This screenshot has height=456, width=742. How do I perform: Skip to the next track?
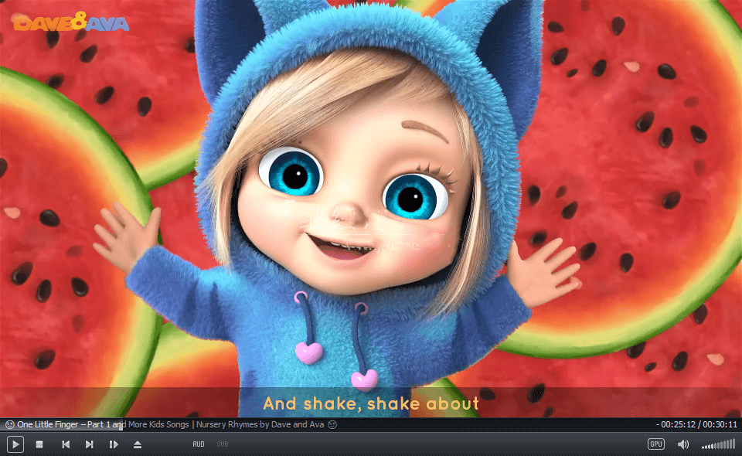pos(90,444)
